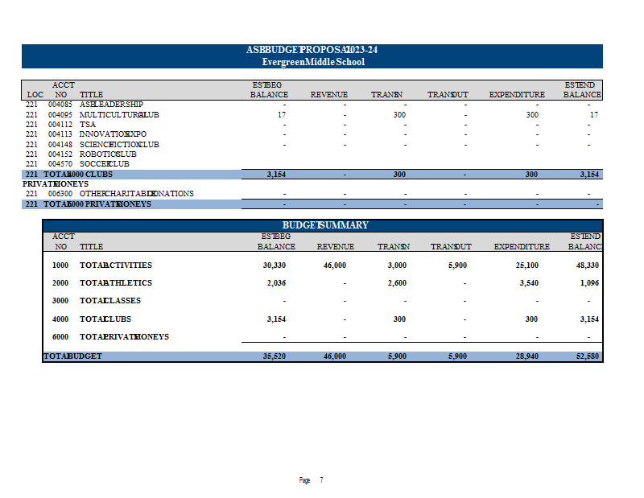Select the Science Fiction Club title
Viewport: 644px width, 498px height.
click(119, 145)
